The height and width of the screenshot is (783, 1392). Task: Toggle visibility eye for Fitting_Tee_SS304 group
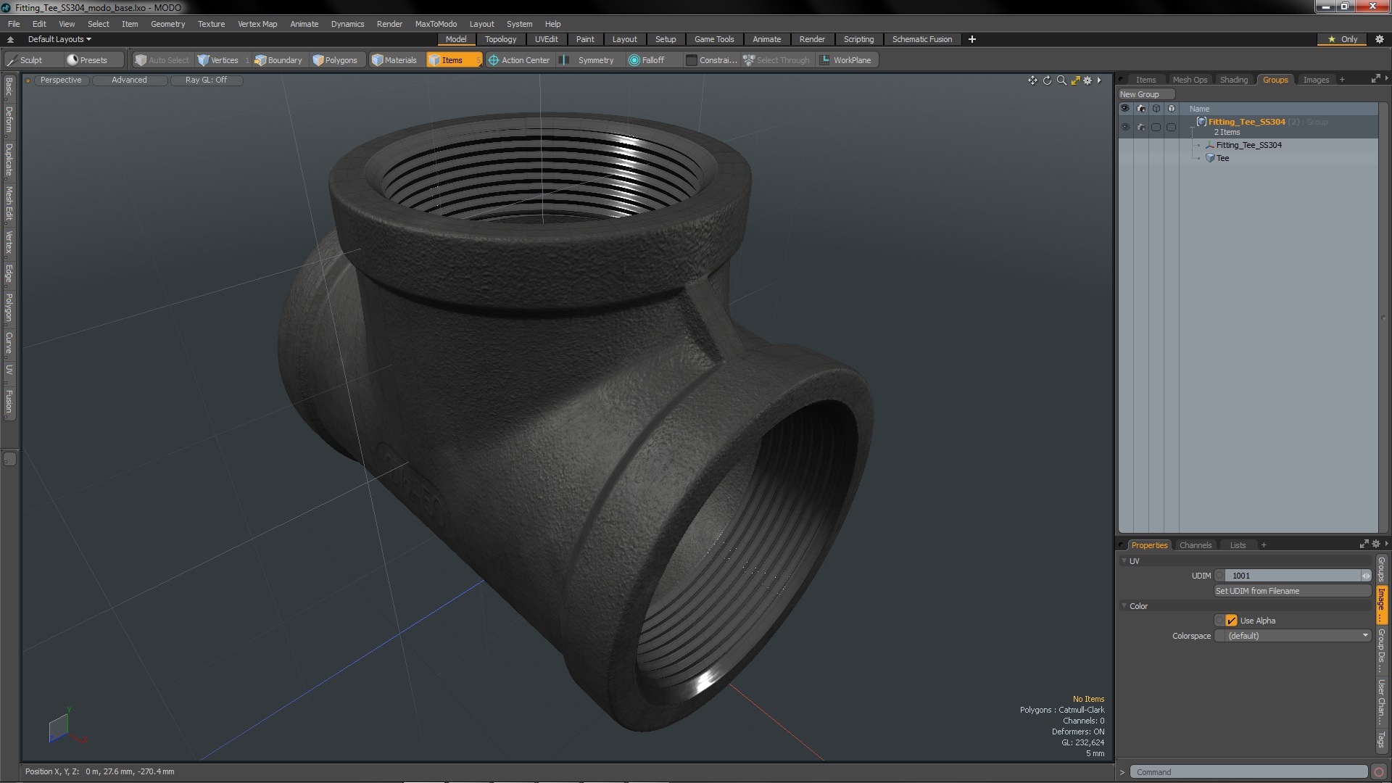[x=1125, y=127]
